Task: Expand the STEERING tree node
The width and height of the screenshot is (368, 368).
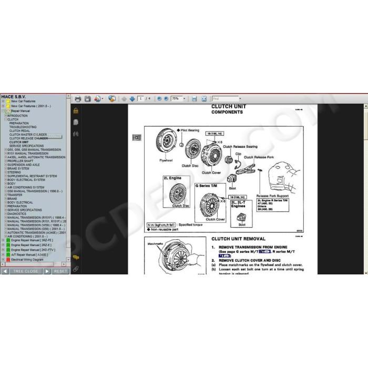Action: pos(6,172)
